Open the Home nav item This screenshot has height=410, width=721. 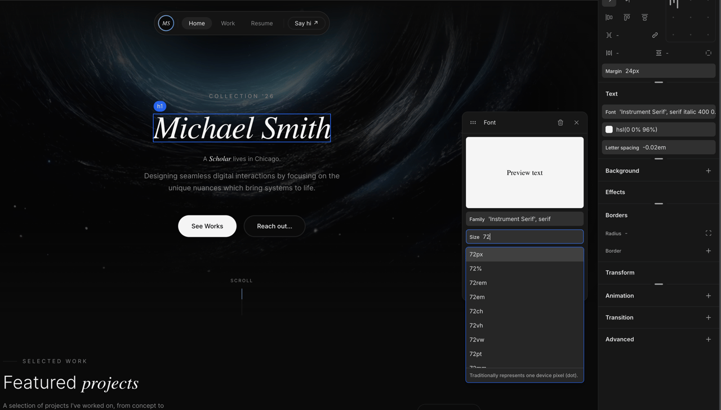tap(197, 23)
